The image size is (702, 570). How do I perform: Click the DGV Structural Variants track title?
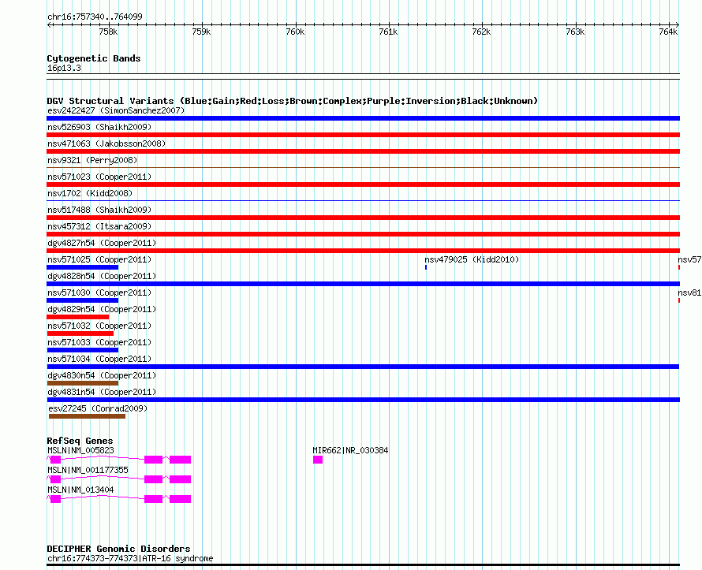coord(293,101)
